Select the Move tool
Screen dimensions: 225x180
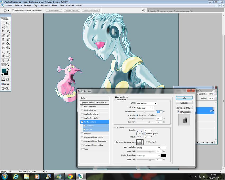point(8,23)
